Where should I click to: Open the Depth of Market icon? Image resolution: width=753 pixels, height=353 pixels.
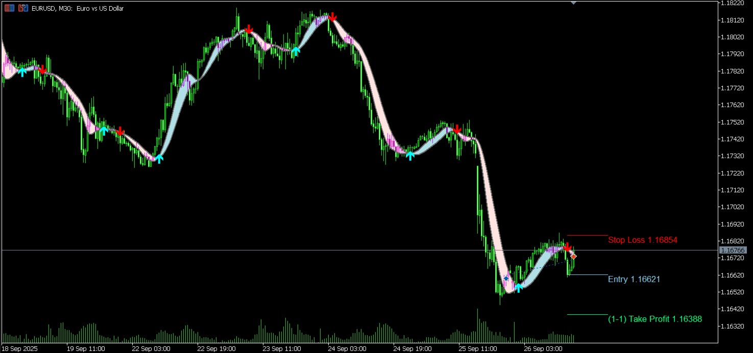[23, 8]
